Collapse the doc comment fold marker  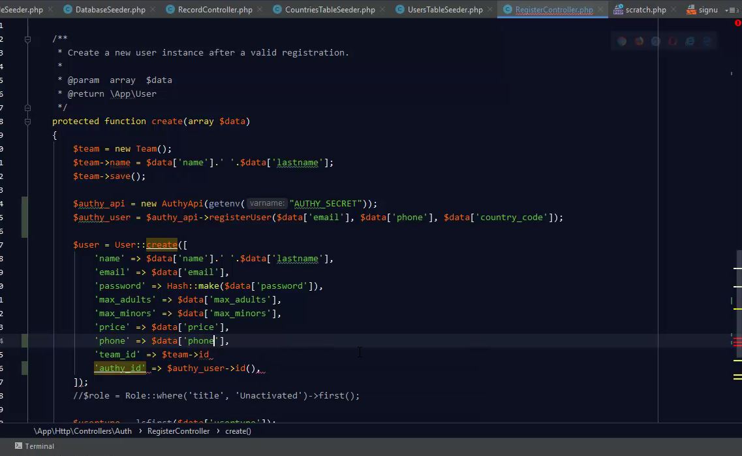point(27,39)
